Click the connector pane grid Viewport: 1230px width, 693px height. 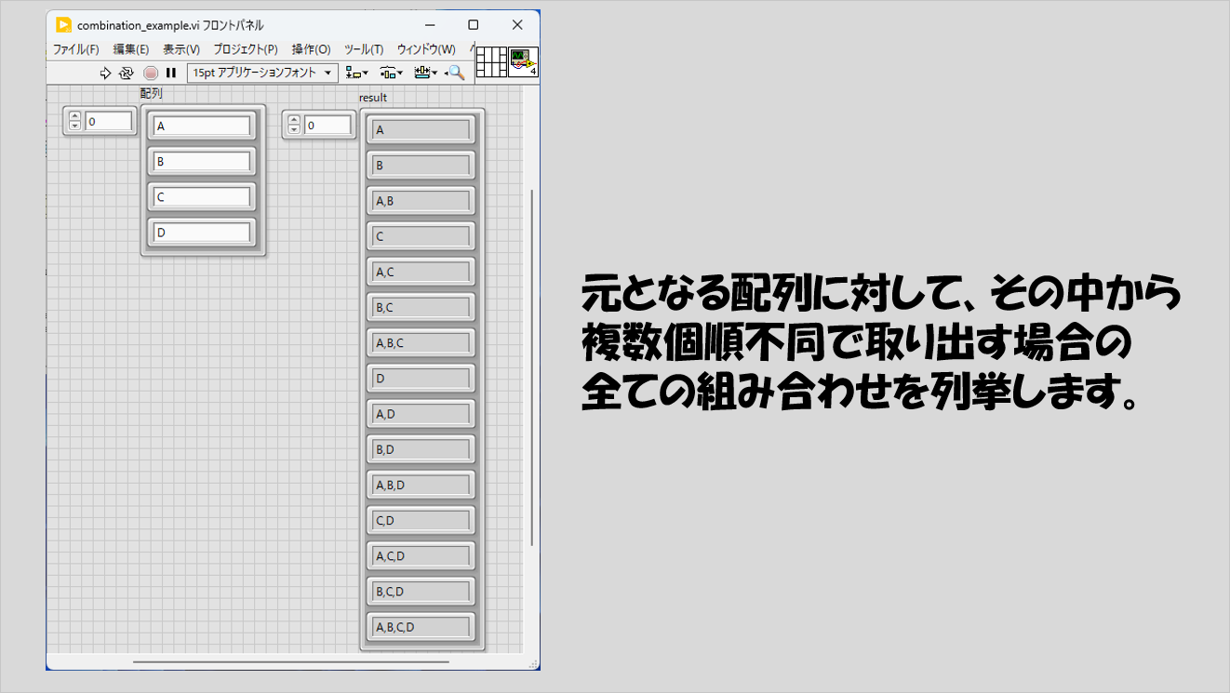tap(490, 63)
